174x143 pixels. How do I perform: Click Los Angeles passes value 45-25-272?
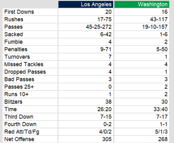click(99, 27)
